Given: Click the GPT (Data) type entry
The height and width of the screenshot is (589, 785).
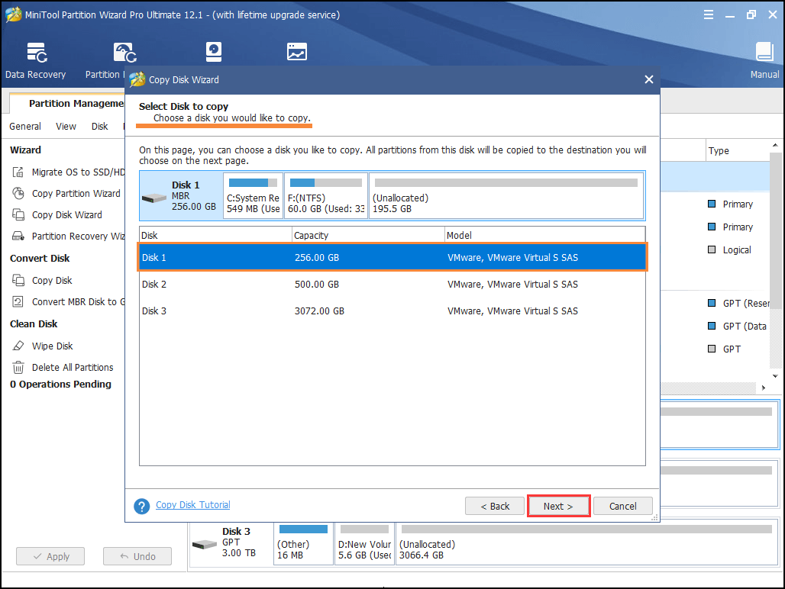Looking at the screenshot, I should (x=738, y=327).
